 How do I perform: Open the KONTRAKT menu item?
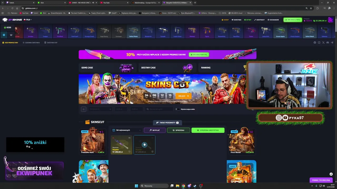260,20
